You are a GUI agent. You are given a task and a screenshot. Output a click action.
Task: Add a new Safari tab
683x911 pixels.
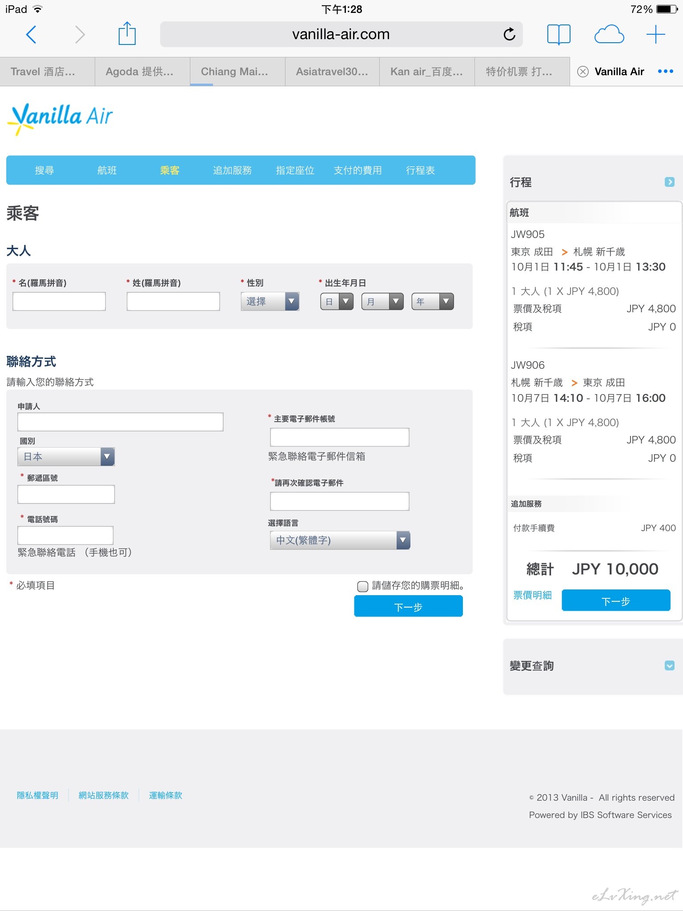[x=655, y=34]
